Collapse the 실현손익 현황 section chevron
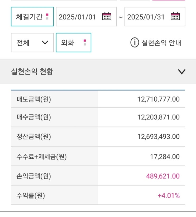Image resolution: width=196 pixels, height=217 pixels. tap(182, 72)
